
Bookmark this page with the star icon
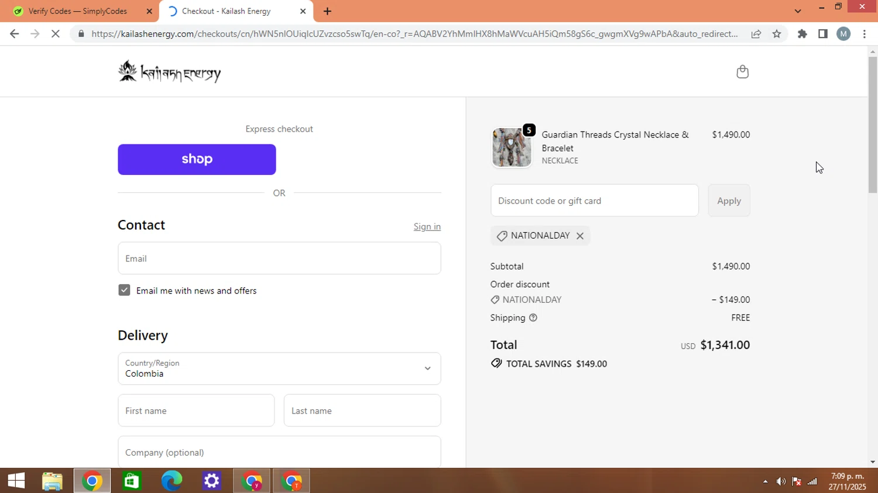click(777, 34)
